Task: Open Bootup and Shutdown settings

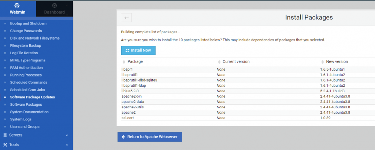Action: tap(28, 23)
